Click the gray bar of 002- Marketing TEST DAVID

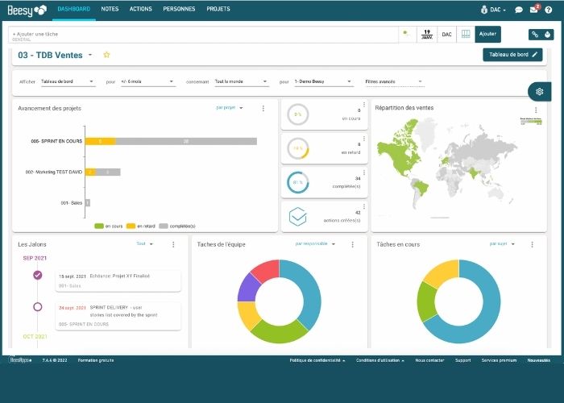click(108, 172)
